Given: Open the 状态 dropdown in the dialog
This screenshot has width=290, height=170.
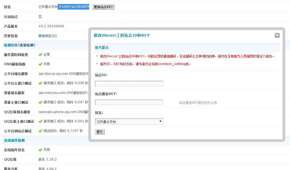Looking at the screenshot, I should 129,122.
